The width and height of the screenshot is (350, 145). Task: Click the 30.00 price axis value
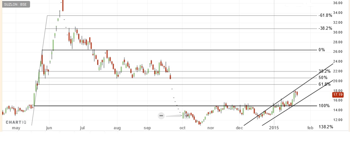(338, 32)
